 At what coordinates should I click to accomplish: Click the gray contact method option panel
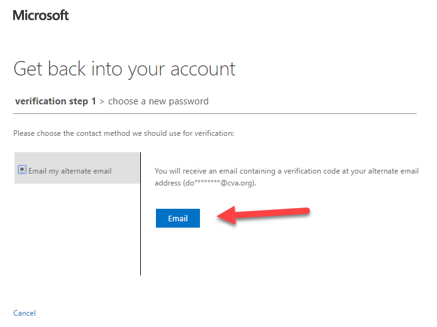click(x=77, y=168)
